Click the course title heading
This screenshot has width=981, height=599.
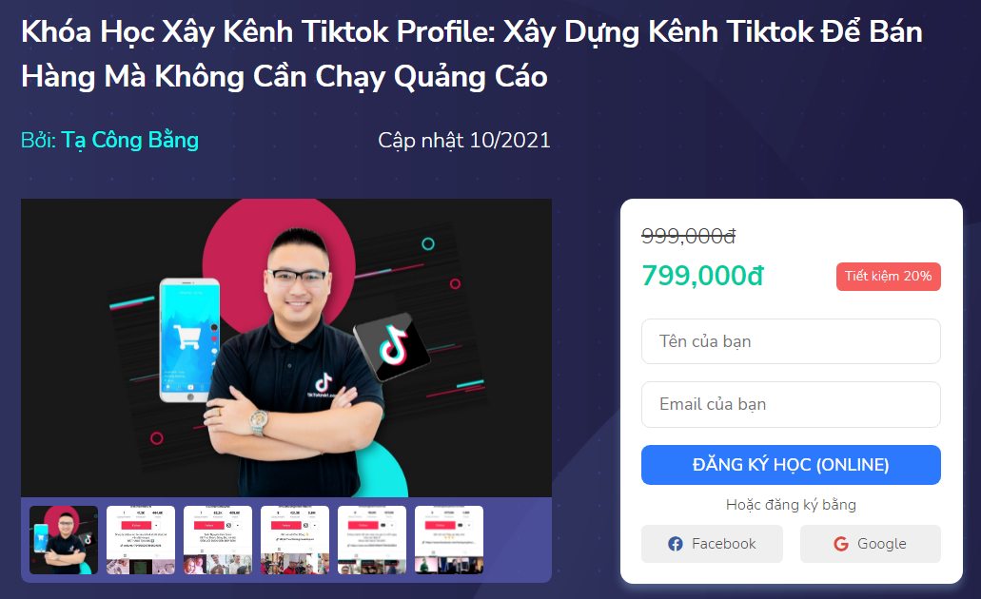(x=472, y=54)
